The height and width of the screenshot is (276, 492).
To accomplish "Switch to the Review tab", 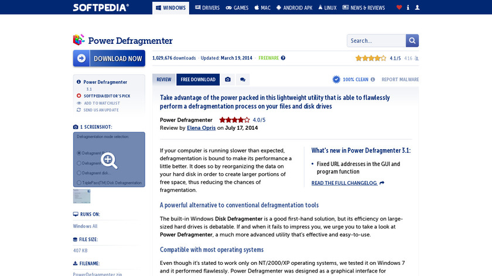I will coord(164,80).
